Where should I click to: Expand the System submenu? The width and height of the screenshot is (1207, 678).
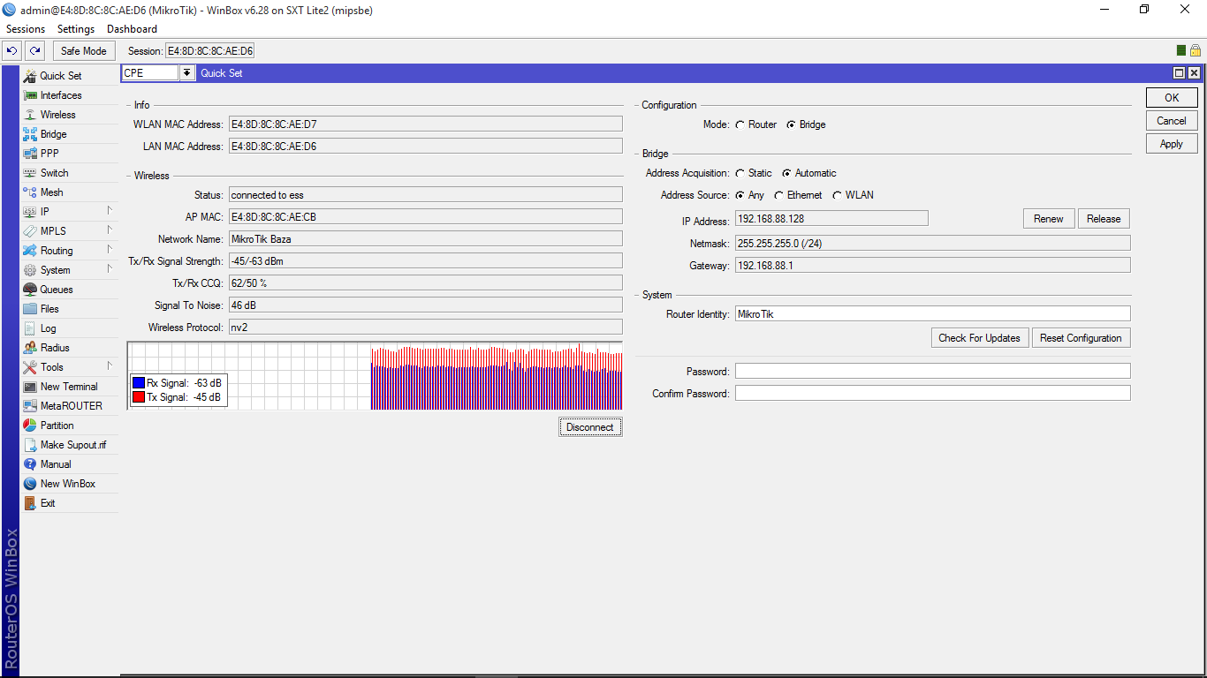[110, 269]
